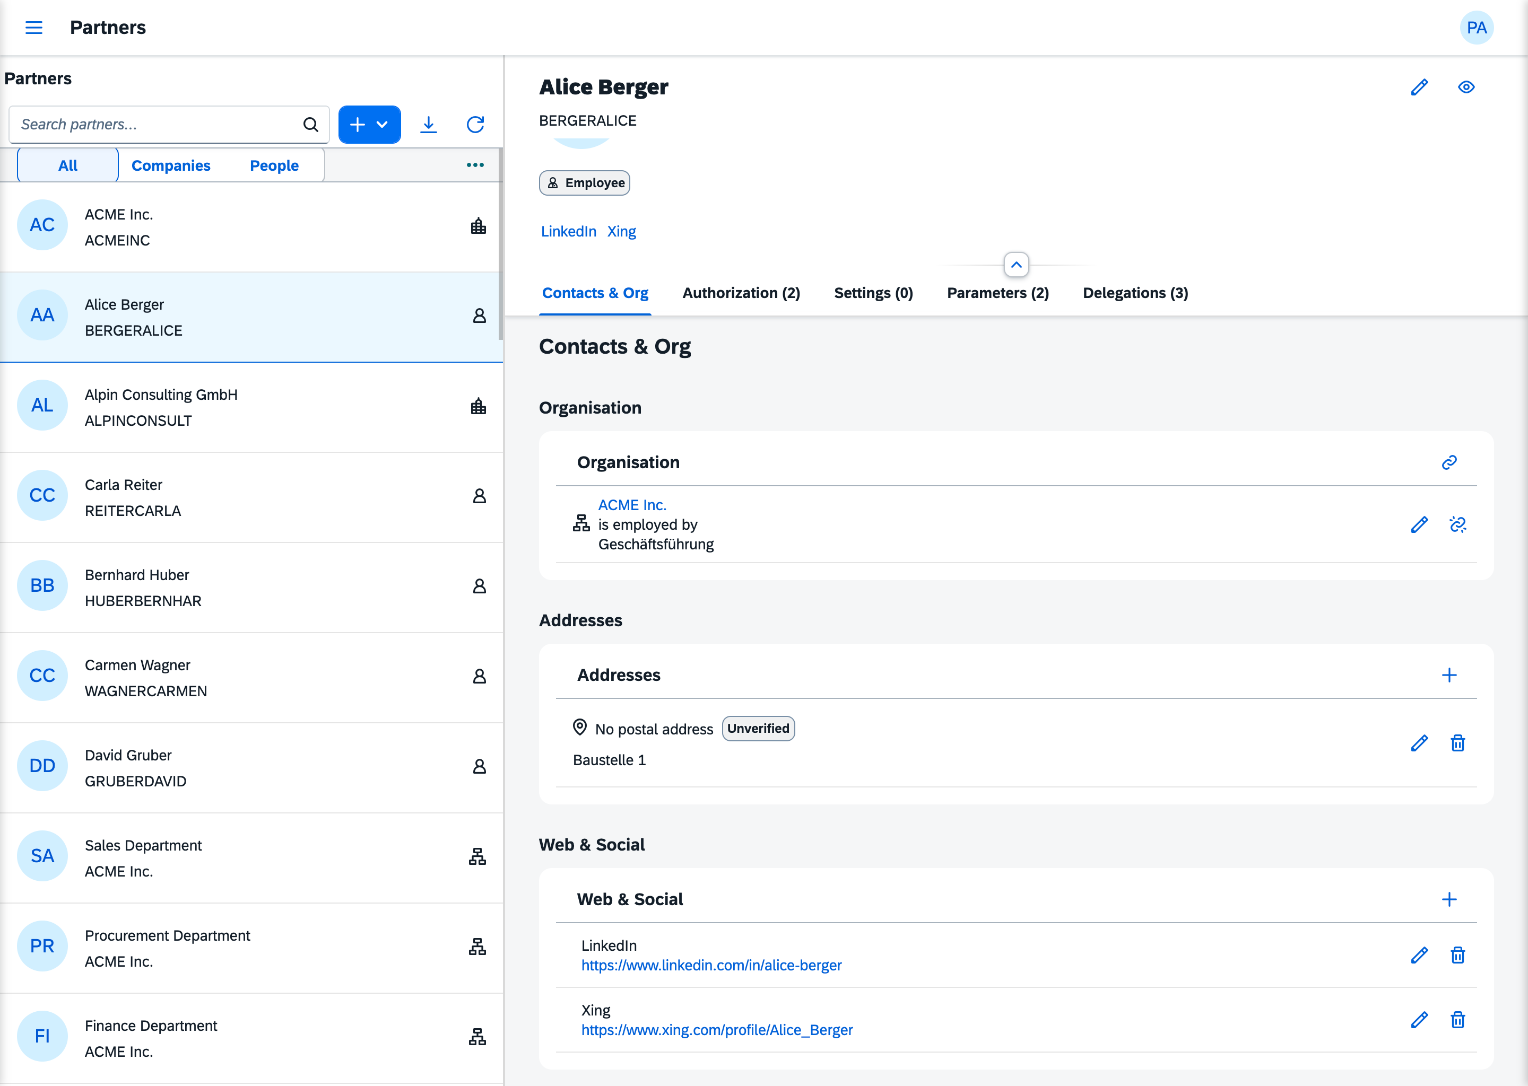
Task: Select the All filter segment
Action: click(x=67, y=165)
